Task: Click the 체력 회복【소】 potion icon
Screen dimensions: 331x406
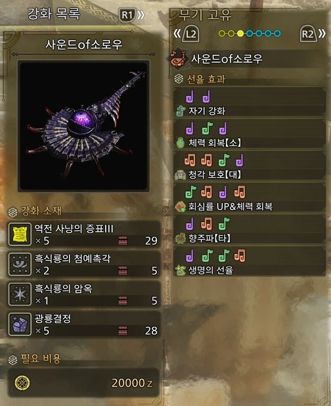Action: [180, 143]
